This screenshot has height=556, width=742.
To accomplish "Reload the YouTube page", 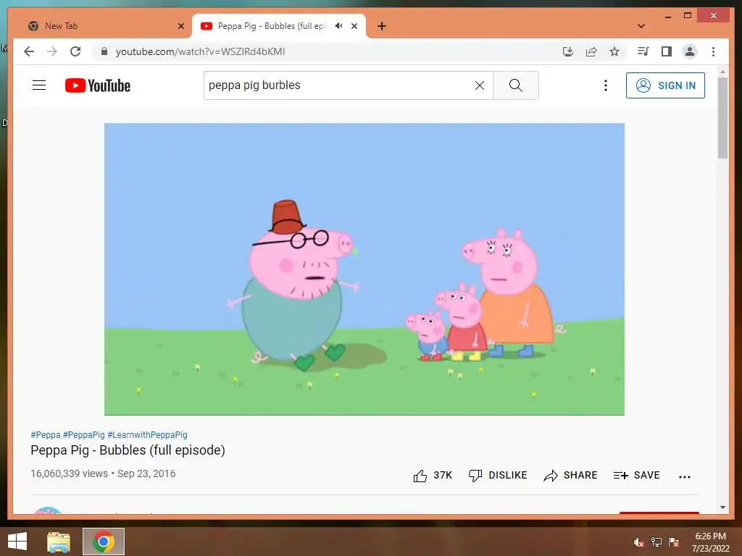I will [75, 51].
